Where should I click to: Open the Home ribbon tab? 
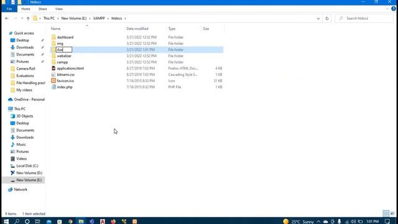click(x=25, y=9)
